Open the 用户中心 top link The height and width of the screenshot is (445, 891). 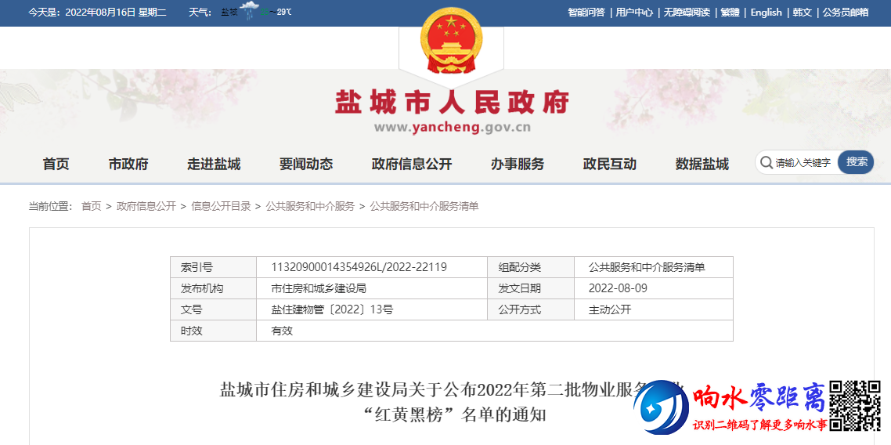pyautogui.click(x=634, y=13)
